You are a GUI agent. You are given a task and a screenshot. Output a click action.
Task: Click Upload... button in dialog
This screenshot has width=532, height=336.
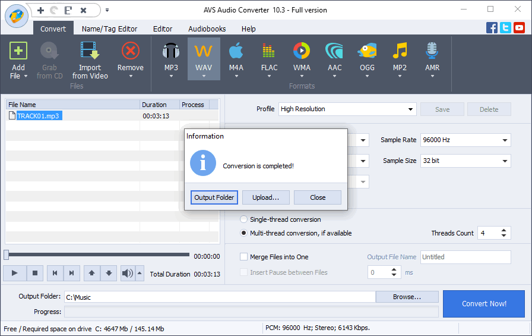tap(265, 197)
